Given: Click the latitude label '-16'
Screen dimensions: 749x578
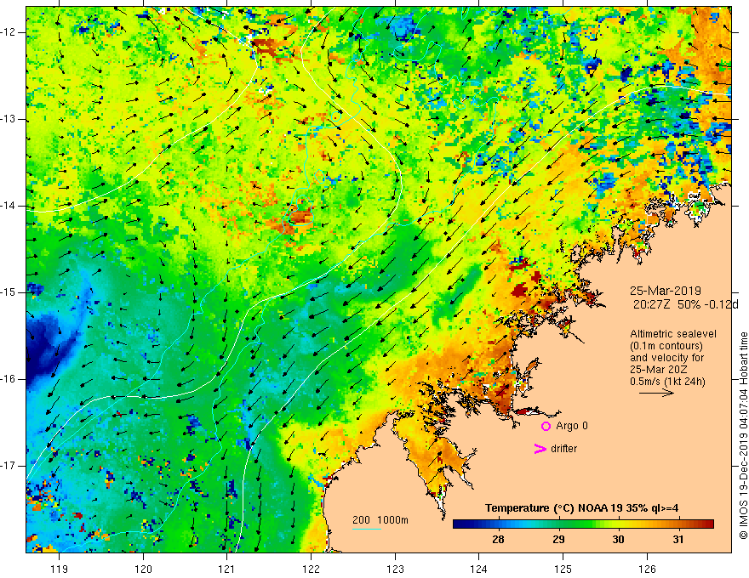Looking at the screenshot, I should pos(9,379).
